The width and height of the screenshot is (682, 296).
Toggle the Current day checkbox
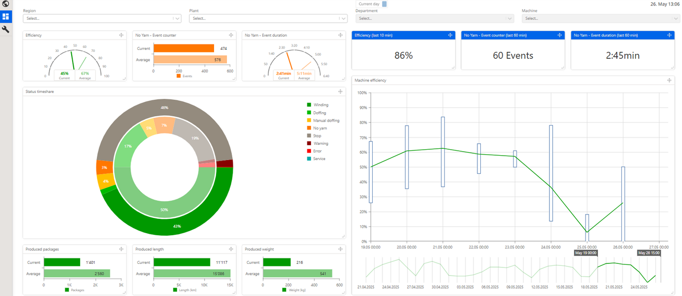(x=385, y=3)
